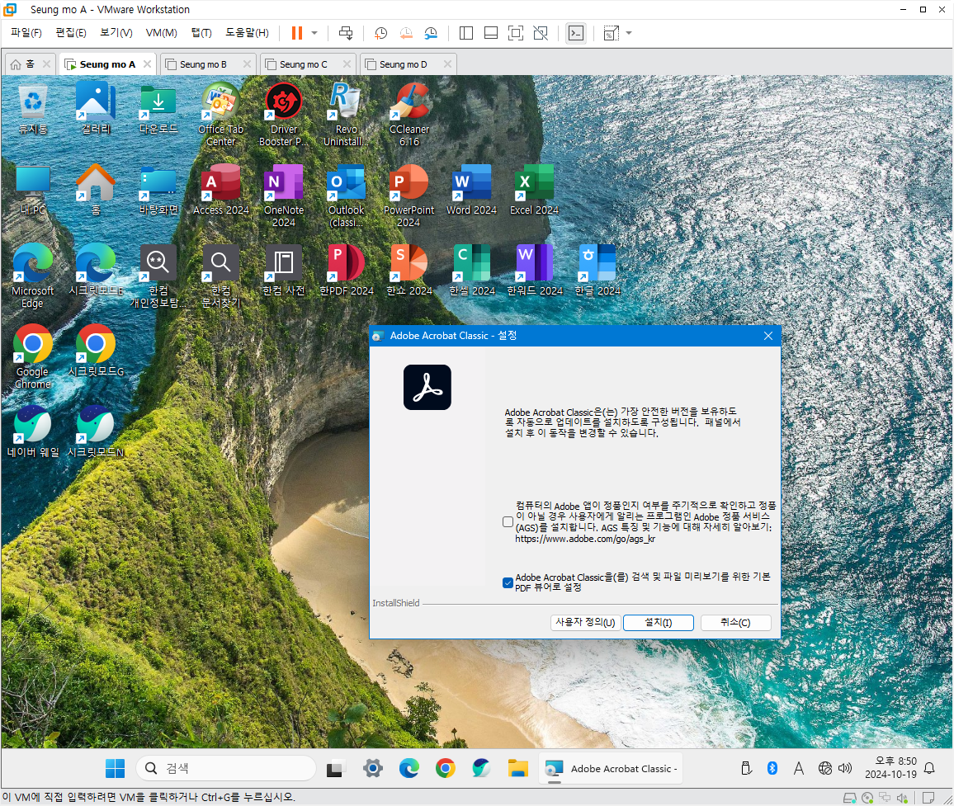
Task: Open the Windows Start button
Action: (x=115, y=768)
